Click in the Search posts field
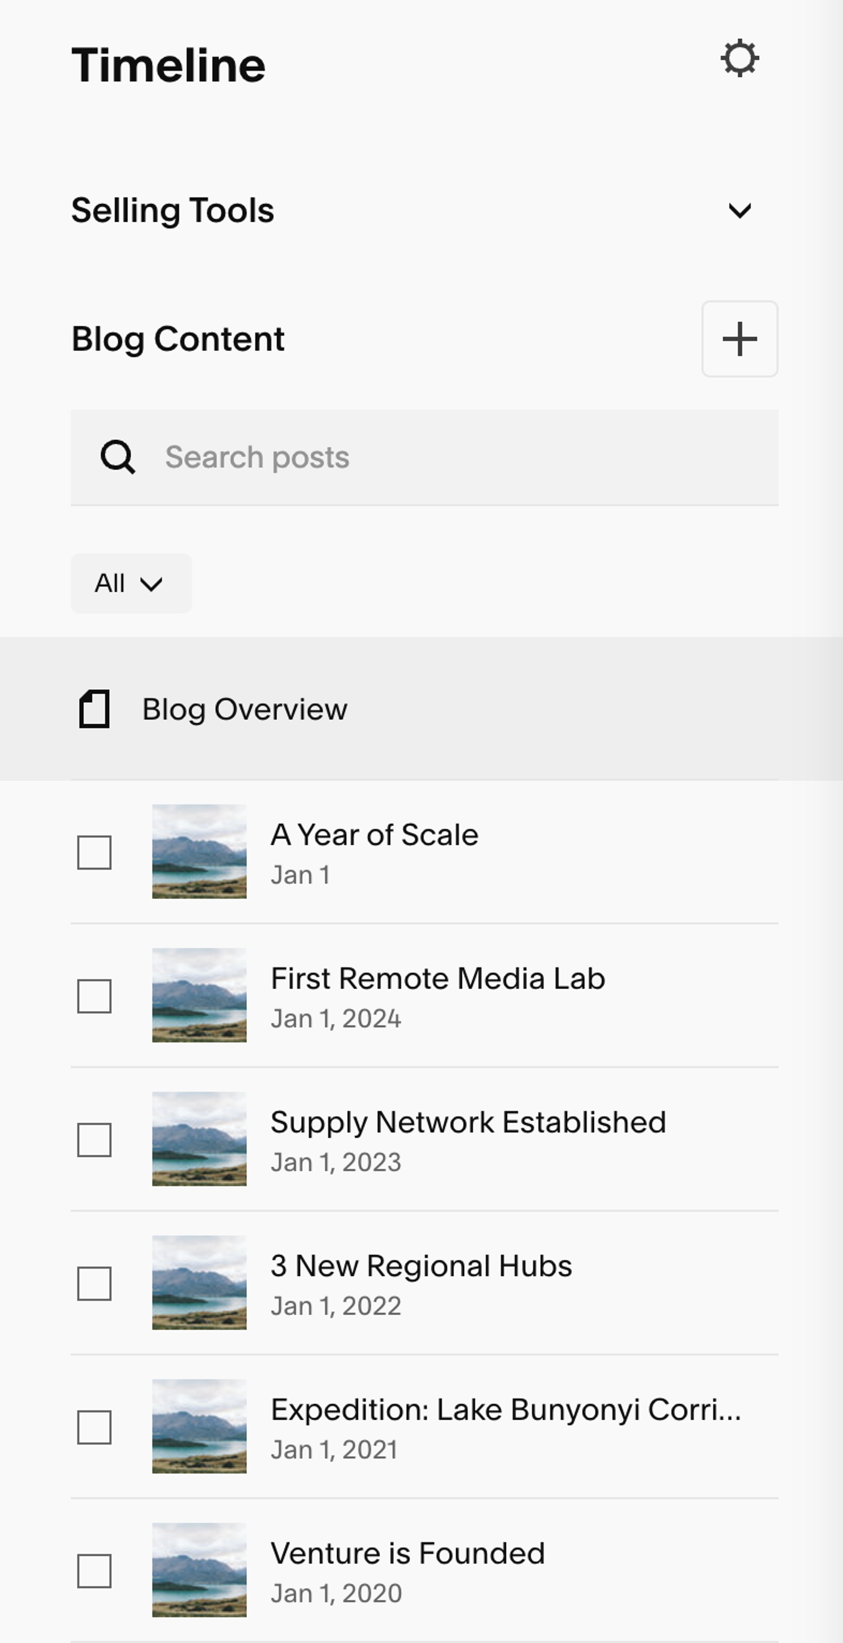Viewport: 843px width, 1643px height. [425, 457]
